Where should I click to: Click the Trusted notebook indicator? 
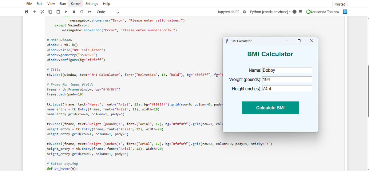[340, 4]
